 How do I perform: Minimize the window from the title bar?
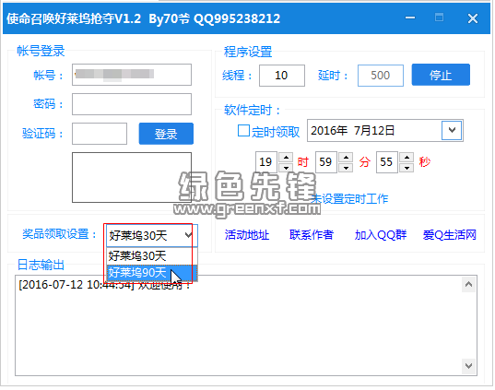pos(410,18)
